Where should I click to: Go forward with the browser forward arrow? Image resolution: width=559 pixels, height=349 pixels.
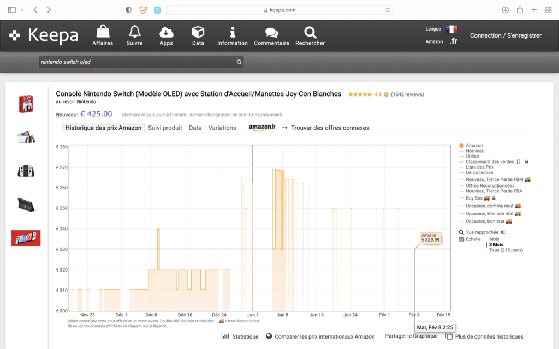(x=49, y=10)
